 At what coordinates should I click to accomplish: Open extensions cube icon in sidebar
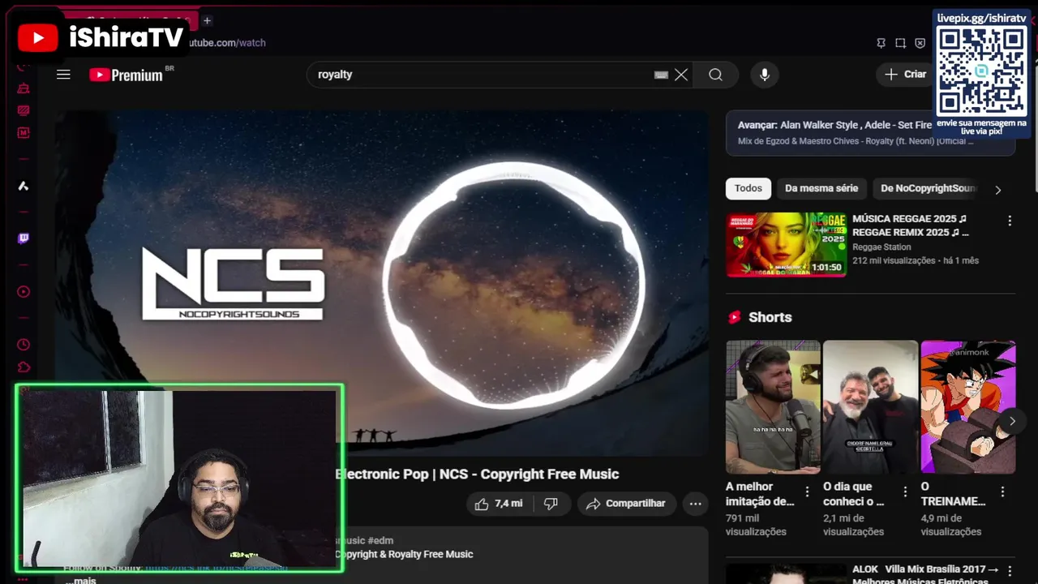click(x=24, y=367)
